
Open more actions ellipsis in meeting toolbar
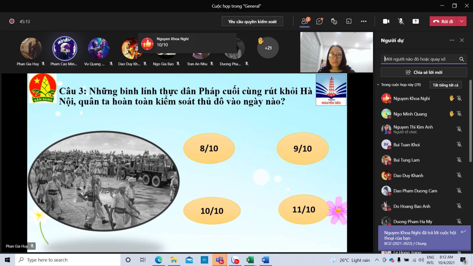pos(364,21)
